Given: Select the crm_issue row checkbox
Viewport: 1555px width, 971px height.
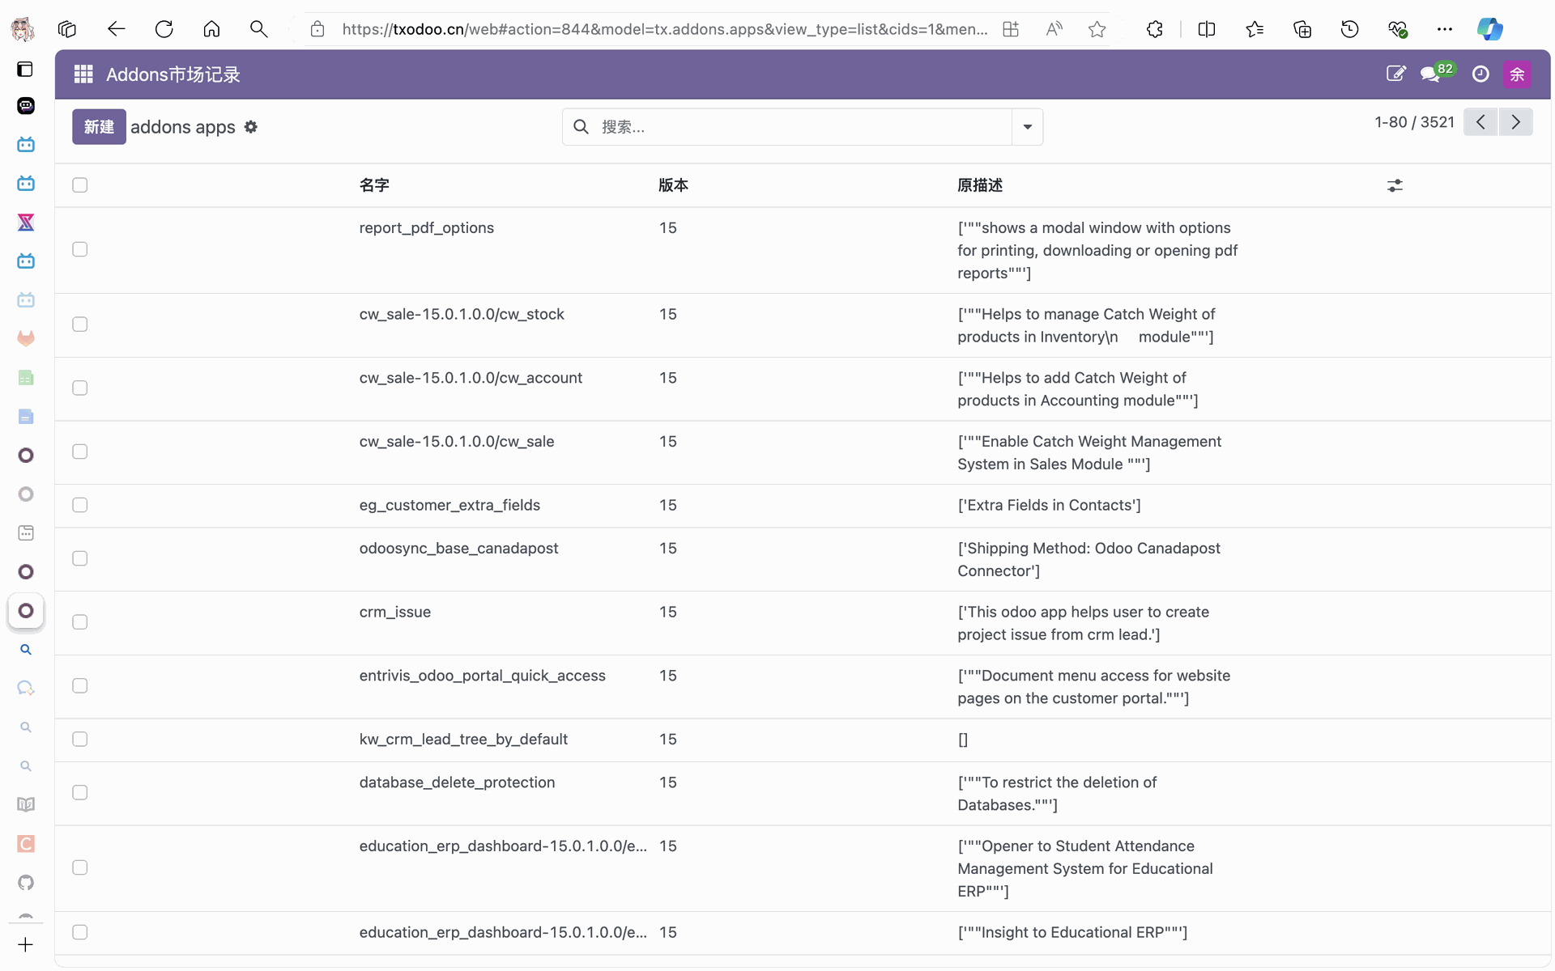Looking at the screenshot, I should point(79,622).
